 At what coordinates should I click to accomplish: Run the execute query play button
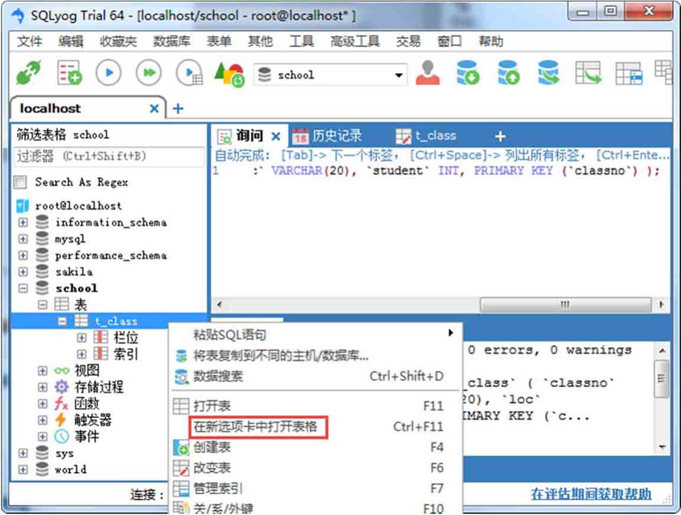click(x=108, y=73)
